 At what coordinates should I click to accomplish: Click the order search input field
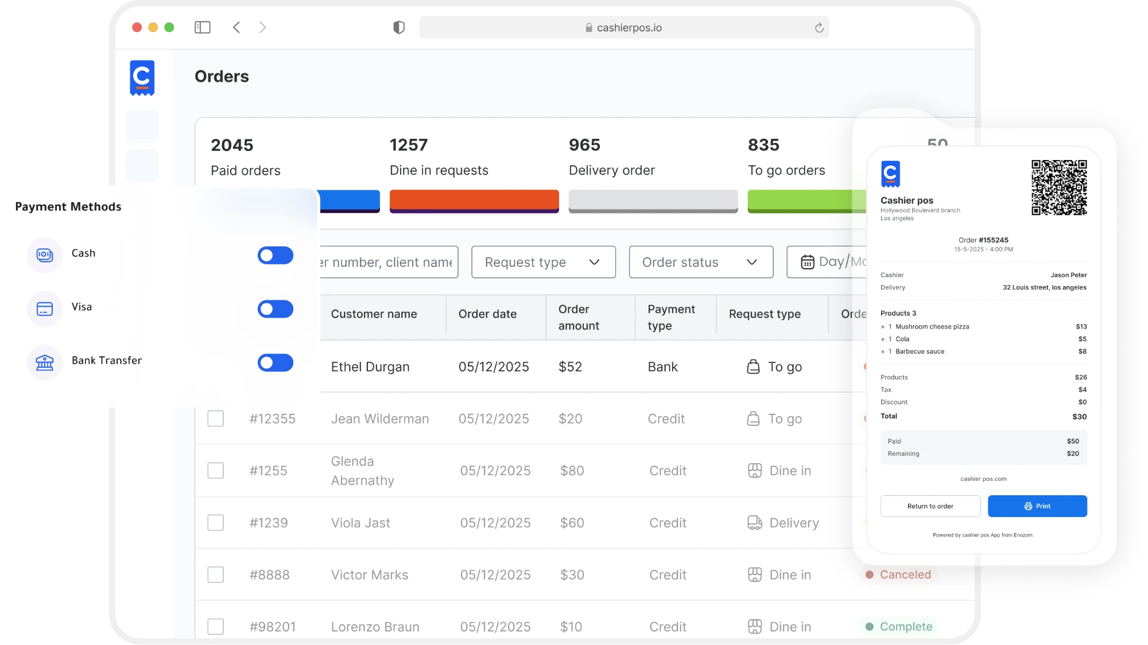pos(389,262)
